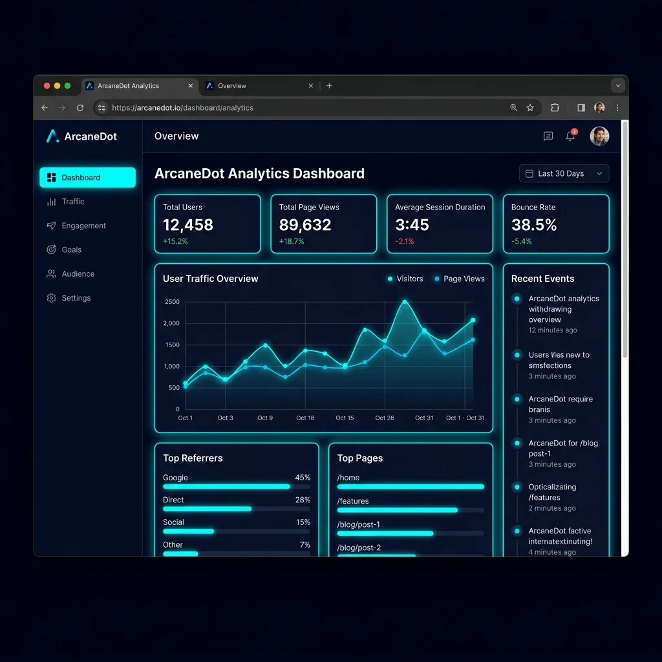The height and width of the screenshot is (662, 662).
Task: Click the Settings gear icon
Action: (51, 297)
